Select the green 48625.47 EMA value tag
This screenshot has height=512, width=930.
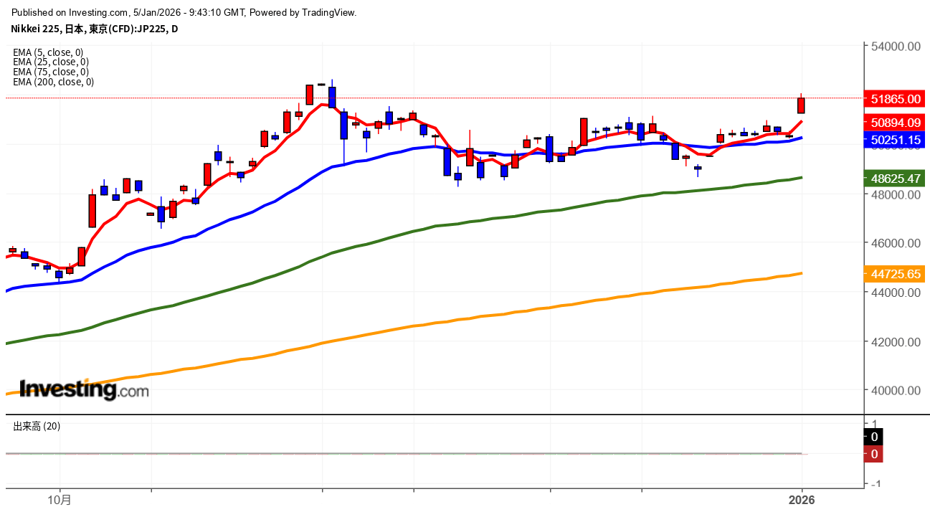click(x=895, y=179)
